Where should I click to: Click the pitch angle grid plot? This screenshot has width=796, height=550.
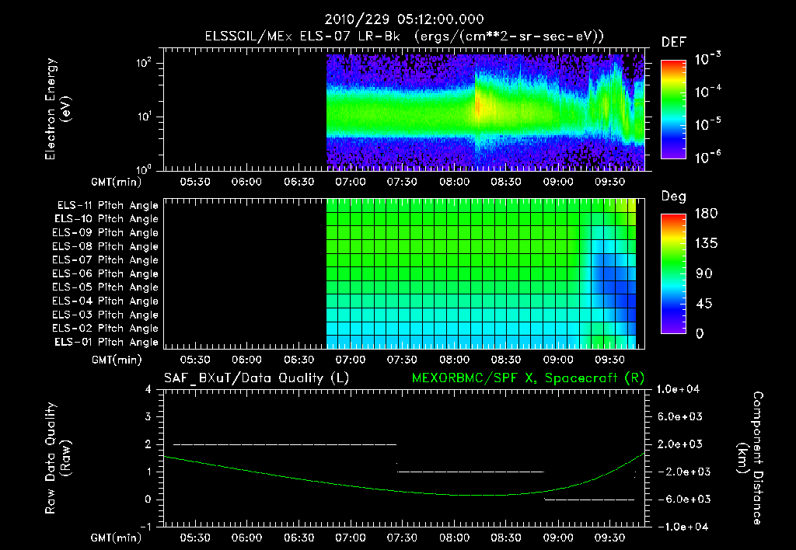click(404, 273)
